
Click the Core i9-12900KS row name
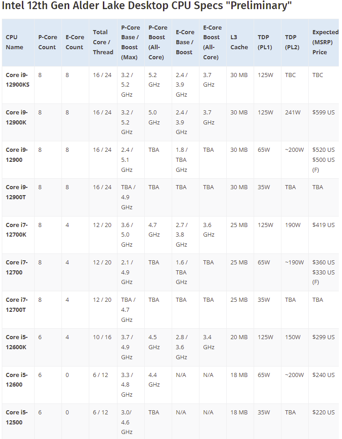point(18,80)
